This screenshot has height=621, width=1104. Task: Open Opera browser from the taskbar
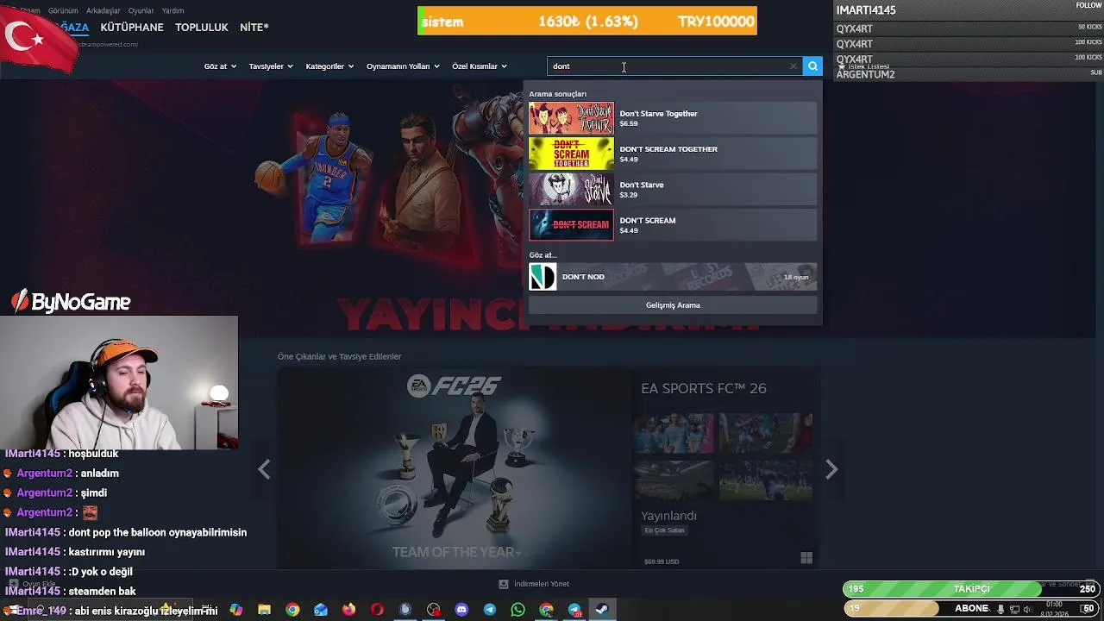[377, 610]
